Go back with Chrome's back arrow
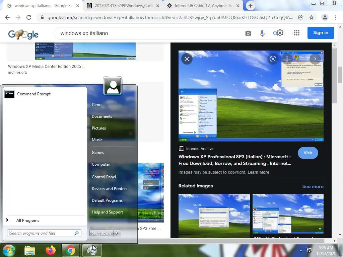The image size is (343, 257). click(x=7, y=17)
